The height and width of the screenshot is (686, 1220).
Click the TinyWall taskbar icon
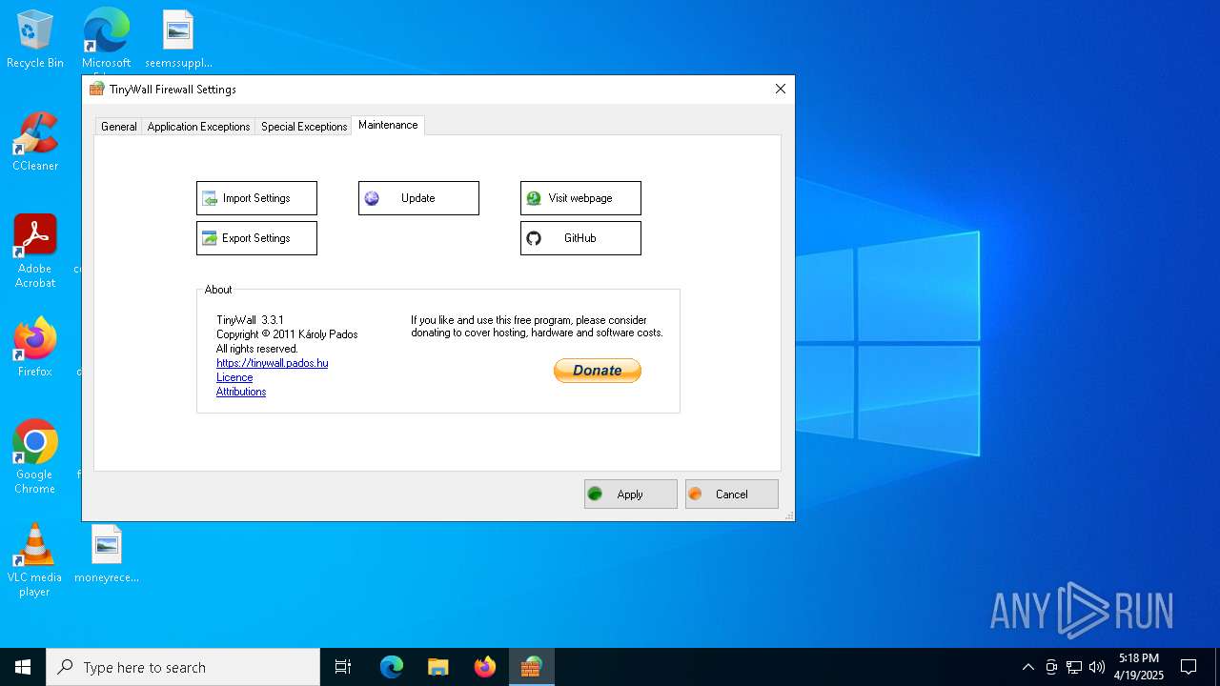click(532, 667)
